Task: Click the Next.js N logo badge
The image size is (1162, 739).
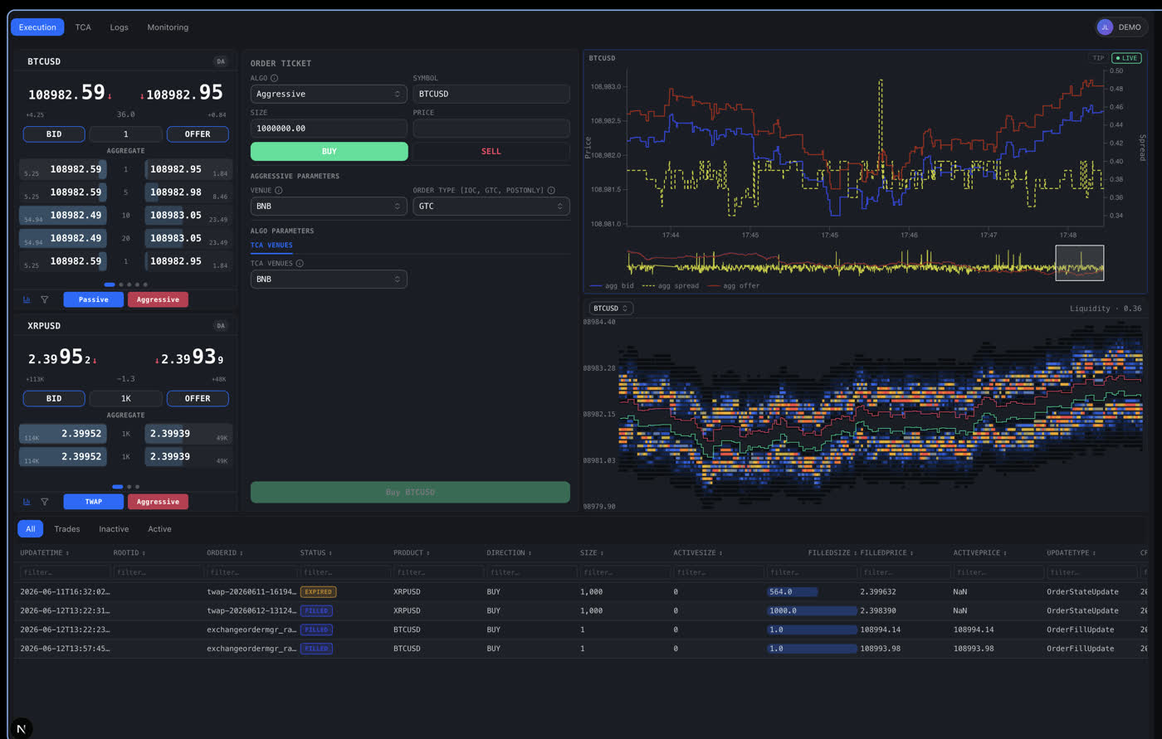Action: coord(22,728)
